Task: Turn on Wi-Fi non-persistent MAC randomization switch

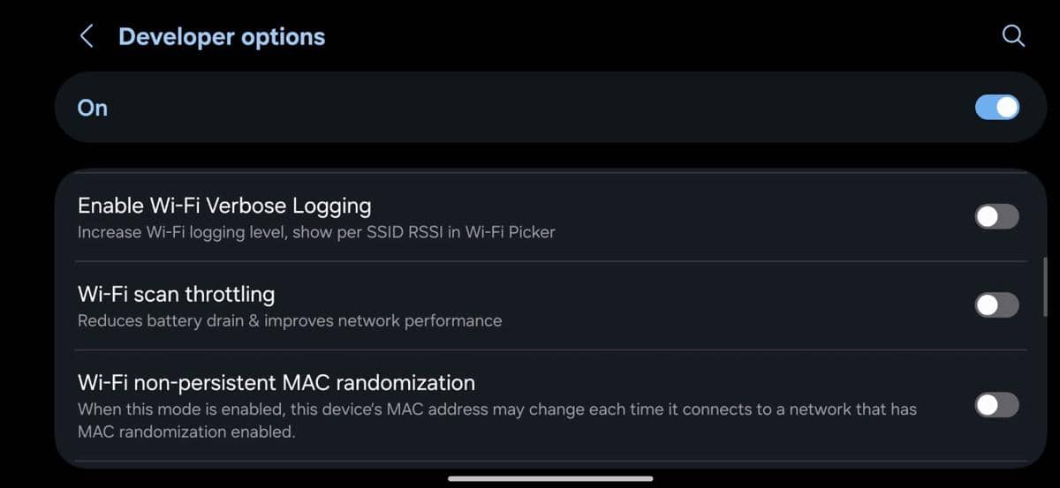Action: tap(996, 405)
